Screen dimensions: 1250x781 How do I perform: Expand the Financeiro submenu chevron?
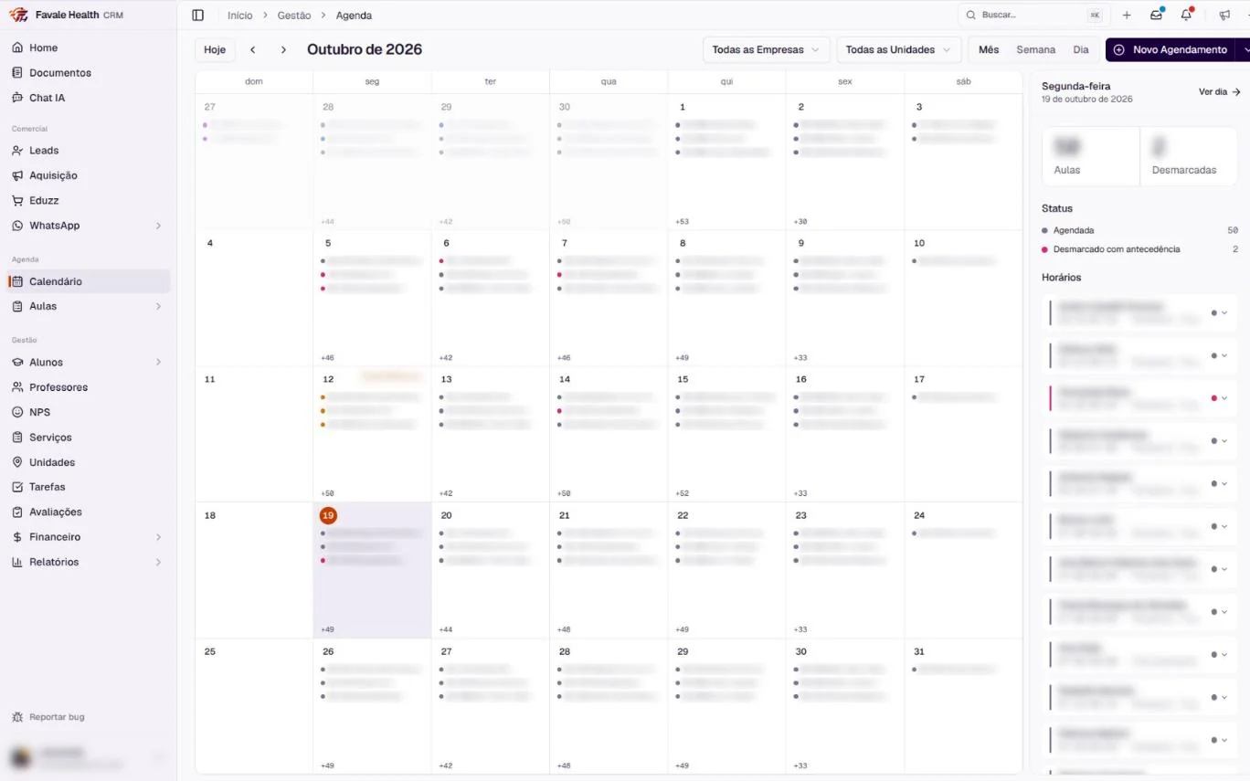[x=158, y=537]
